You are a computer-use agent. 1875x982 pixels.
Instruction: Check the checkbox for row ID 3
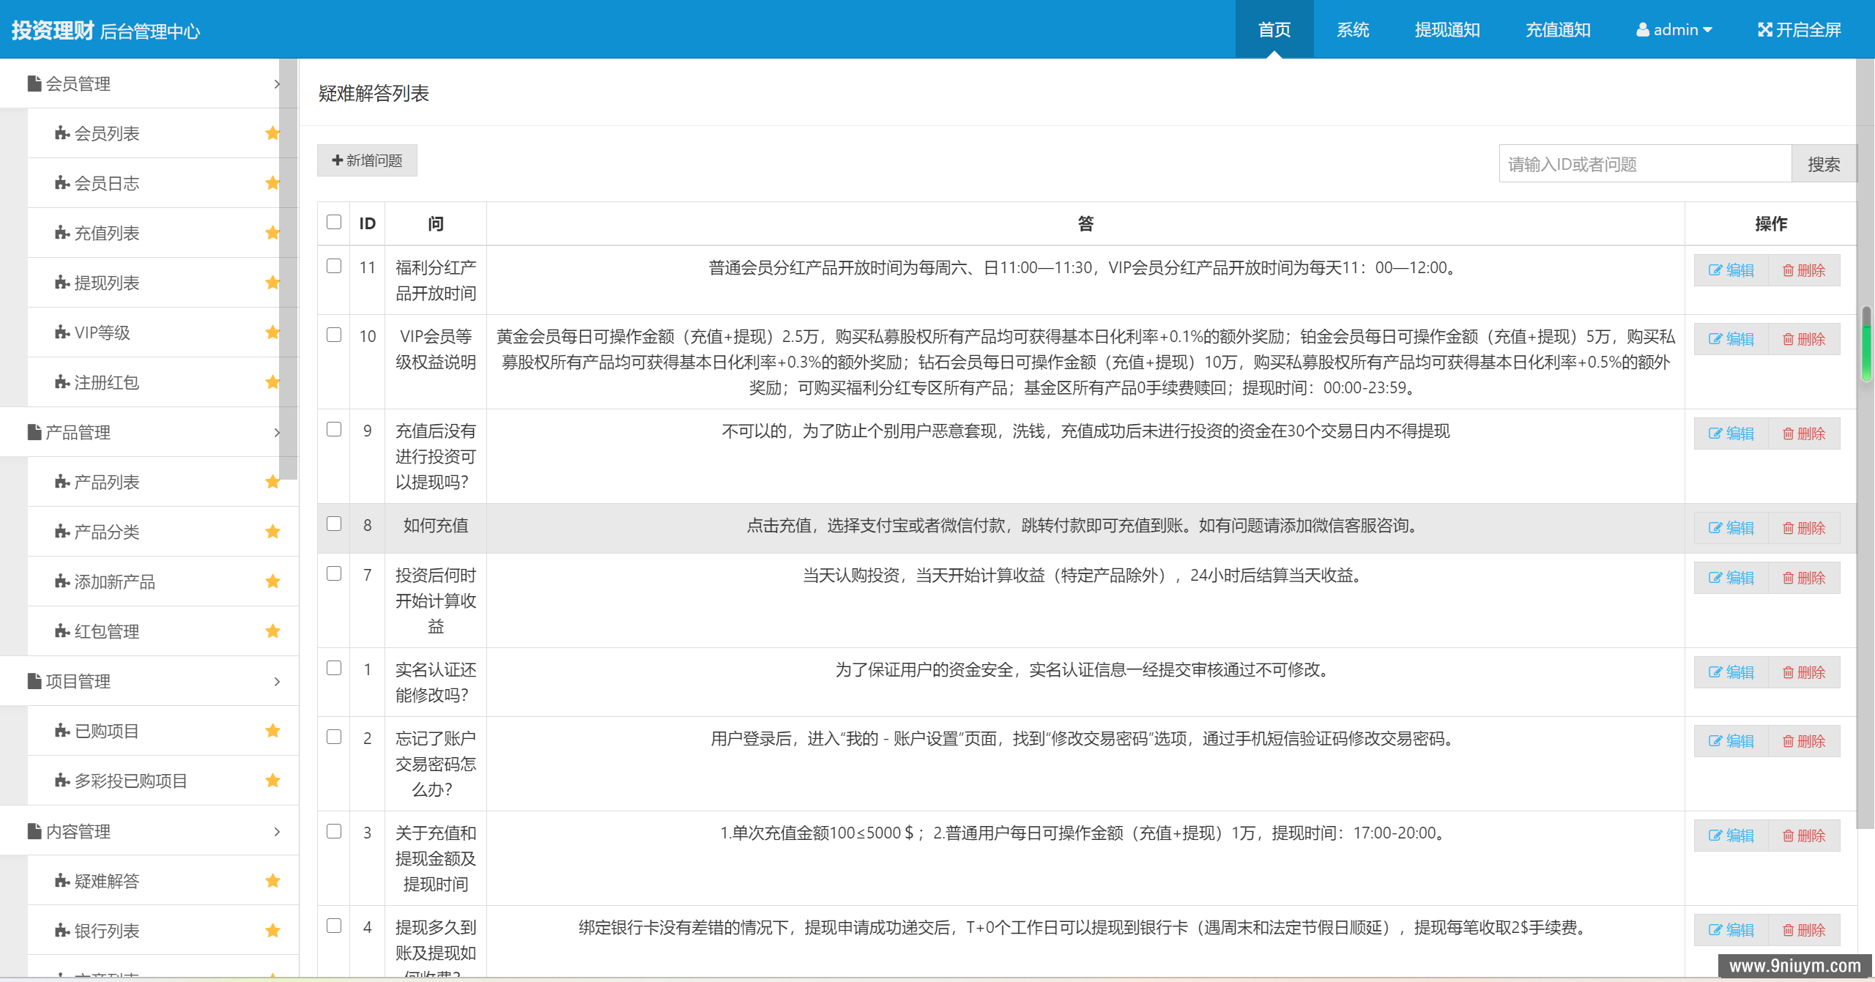[x=334, y=831]
